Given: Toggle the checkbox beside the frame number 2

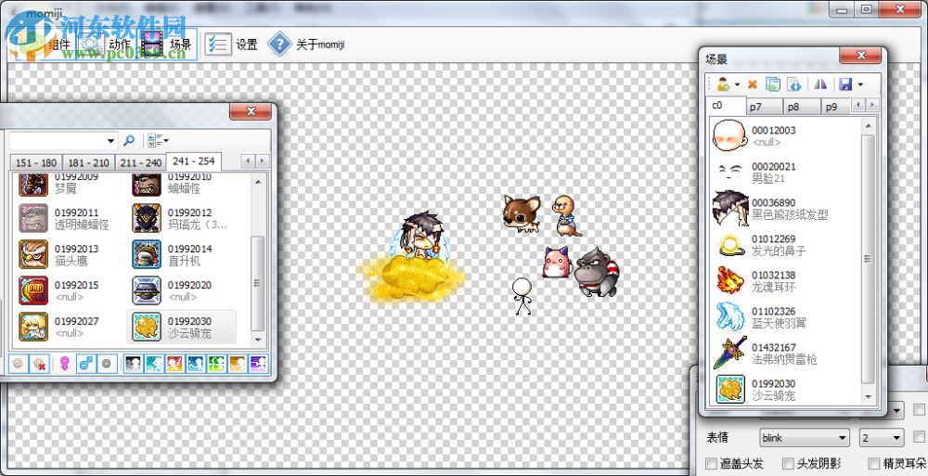Looking at the screenshot, I should (919, 438).
